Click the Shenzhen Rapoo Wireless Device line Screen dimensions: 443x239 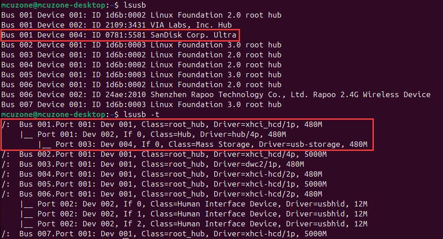pos(216,94)
